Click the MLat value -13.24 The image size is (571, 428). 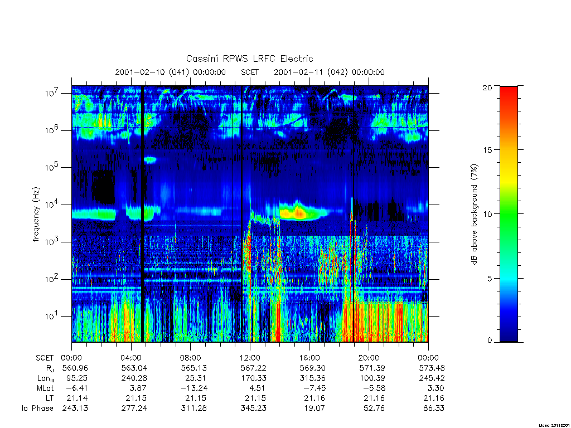coord(193,388)
